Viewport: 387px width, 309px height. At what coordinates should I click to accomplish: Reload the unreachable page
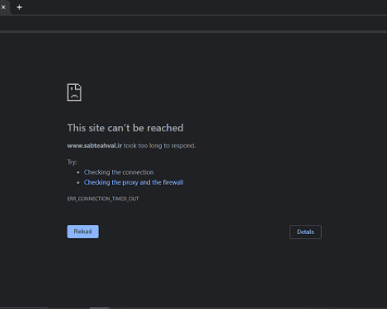tap(83, 232)
